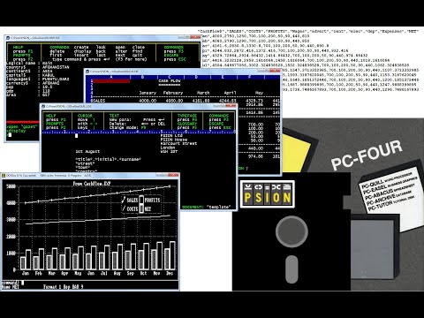
Task: Click the COSTS entry in chart legend
Action: click(x=130, y=208)
